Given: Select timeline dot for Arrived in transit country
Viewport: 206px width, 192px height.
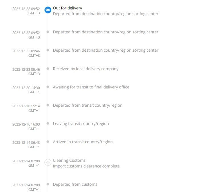Looking at the screenshot, I should [x=48, y=142].
